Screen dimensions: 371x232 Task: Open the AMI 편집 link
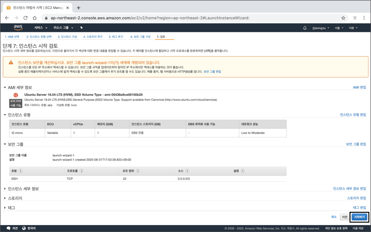click(x=359, y=87)
